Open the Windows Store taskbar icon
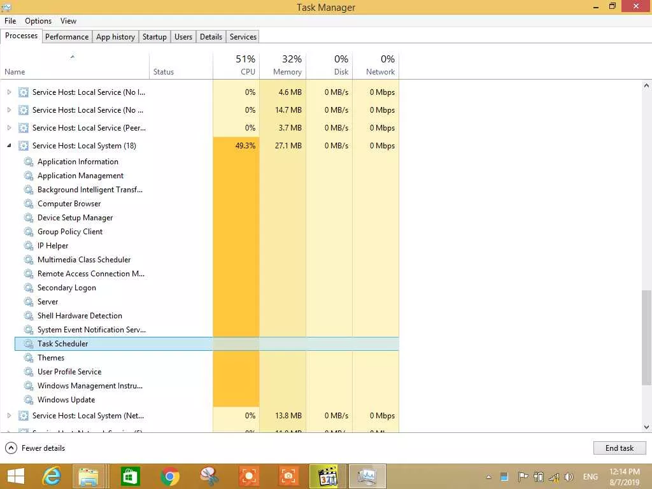652x489 pixels. click(x=130, y=476)
